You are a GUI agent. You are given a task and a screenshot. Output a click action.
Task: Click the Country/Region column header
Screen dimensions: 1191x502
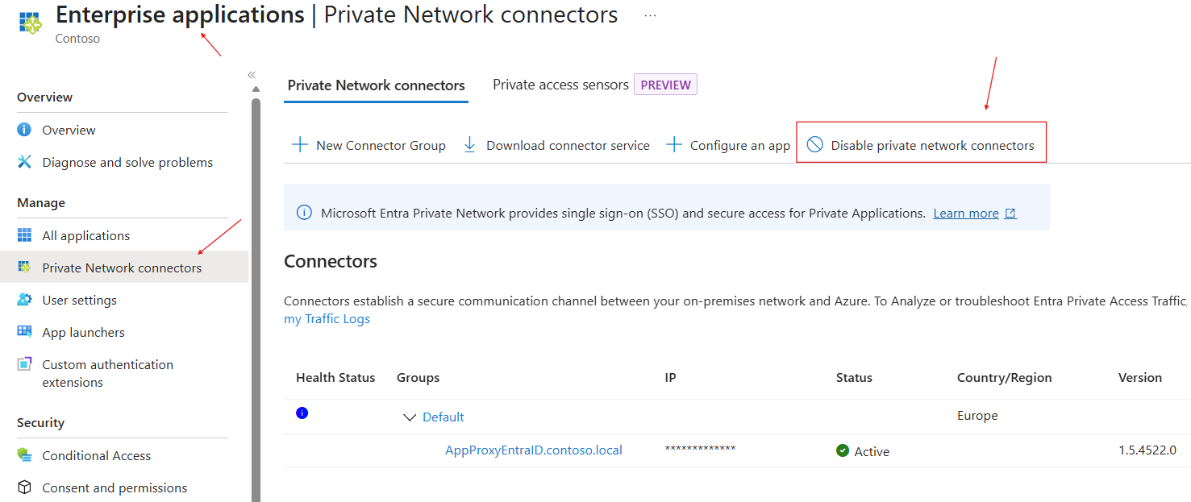click(1004, 377)
